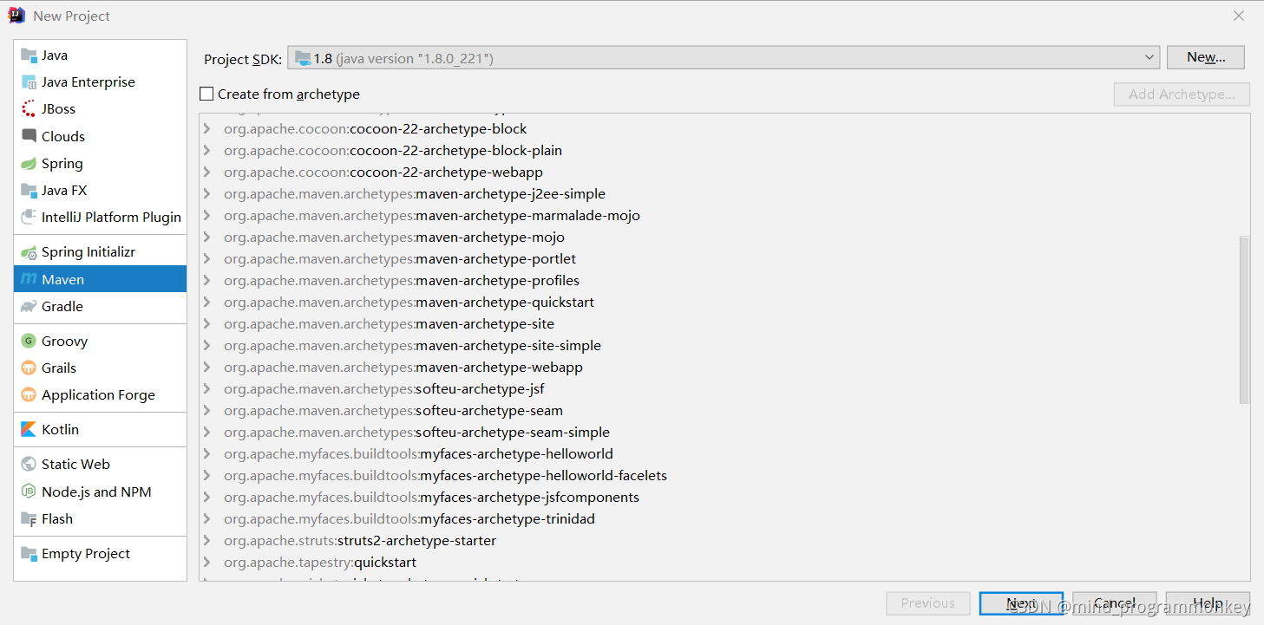Click the Add Archetype... button

coord(1182,94)
